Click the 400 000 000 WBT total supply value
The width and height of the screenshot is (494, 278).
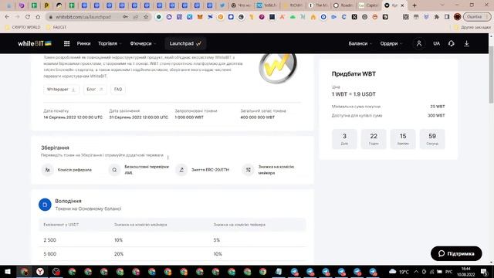coord(257,117)
